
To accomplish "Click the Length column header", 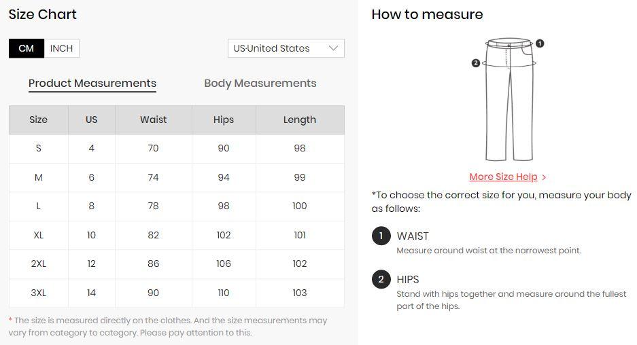I will [x=300, y=120].
